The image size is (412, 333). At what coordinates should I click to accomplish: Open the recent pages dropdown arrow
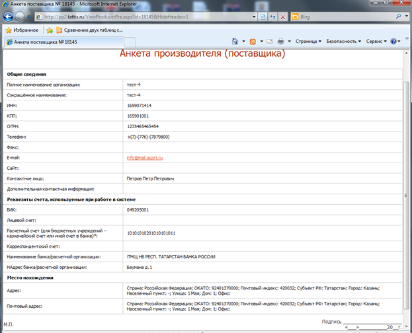tap(28, 17)
